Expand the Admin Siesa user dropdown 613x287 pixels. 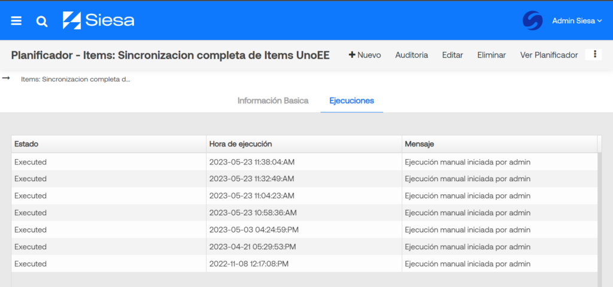(576, 21)
